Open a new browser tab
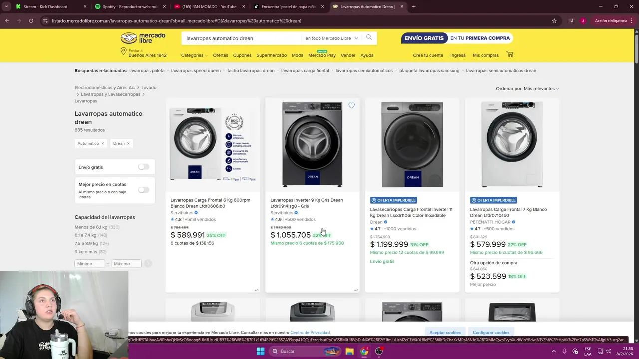 (414, 7)
